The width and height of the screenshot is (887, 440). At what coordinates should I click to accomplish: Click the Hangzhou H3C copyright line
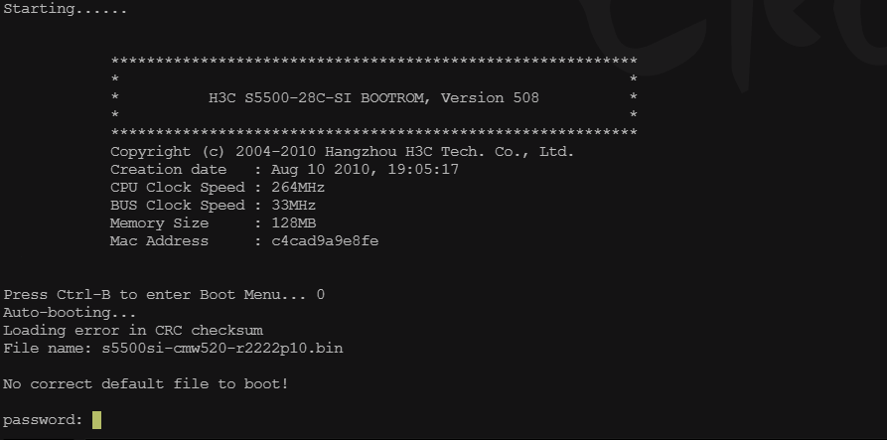point(342,152)
